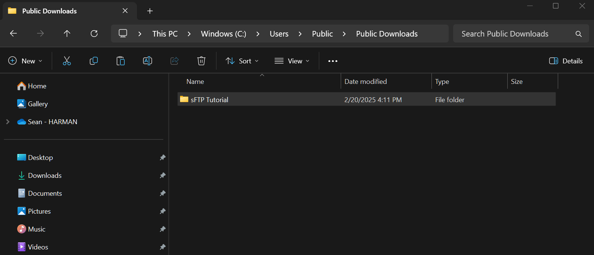Screen dimensions: 594x255
Task: Open Gallery in the navigation pane
Action: pos(33,104)
